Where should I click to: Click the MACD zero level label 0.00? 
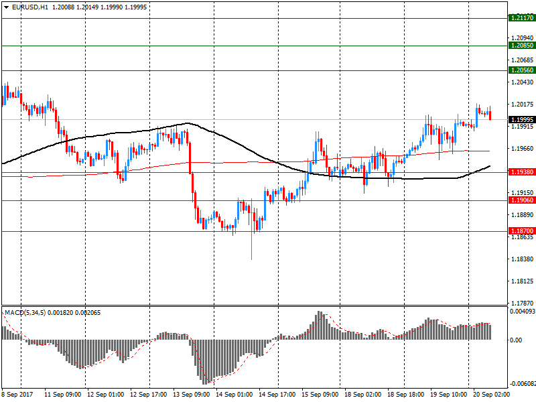tap(516, 340)
